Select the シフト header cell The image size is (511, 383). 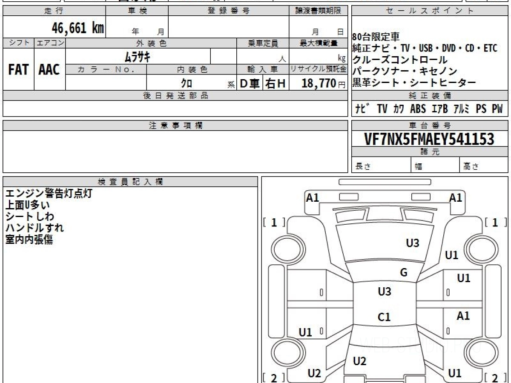(x=19, y=43)
